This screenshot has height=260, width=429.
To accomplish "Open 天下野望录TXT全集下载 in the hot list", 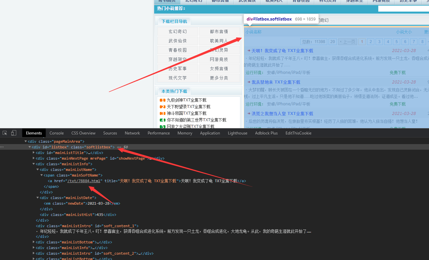I will coord(189,107).
